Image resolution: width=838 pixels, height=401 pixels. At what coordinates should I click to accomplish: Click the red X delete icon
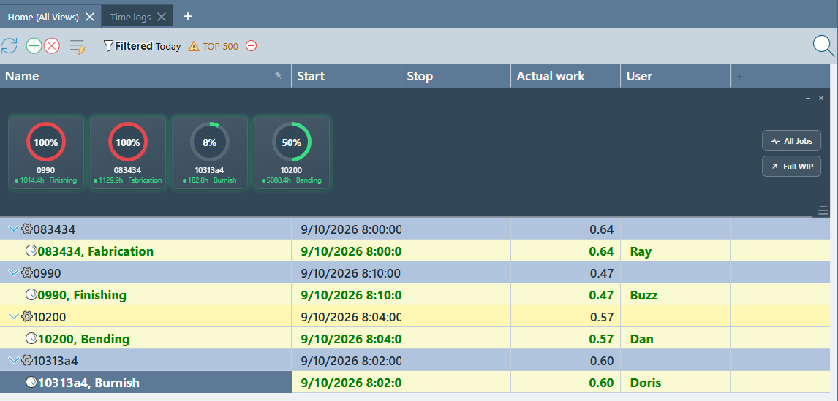point(52,46)
